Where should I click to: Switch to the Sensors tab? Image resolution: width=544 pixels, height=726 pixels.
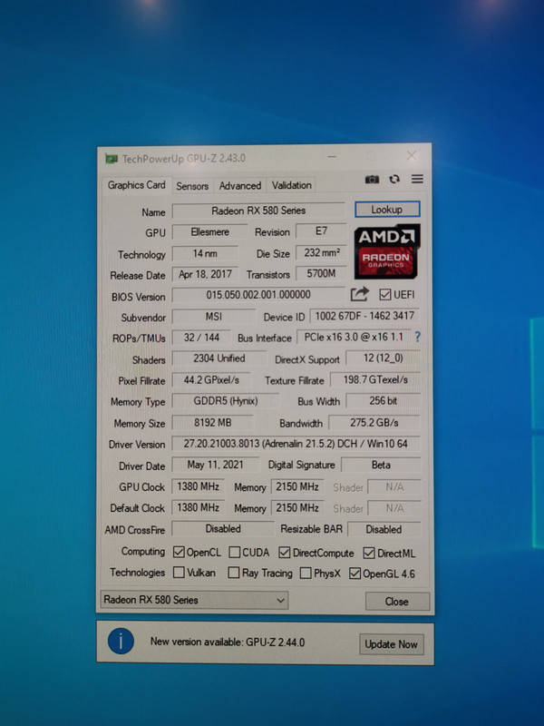coord(192,186)
